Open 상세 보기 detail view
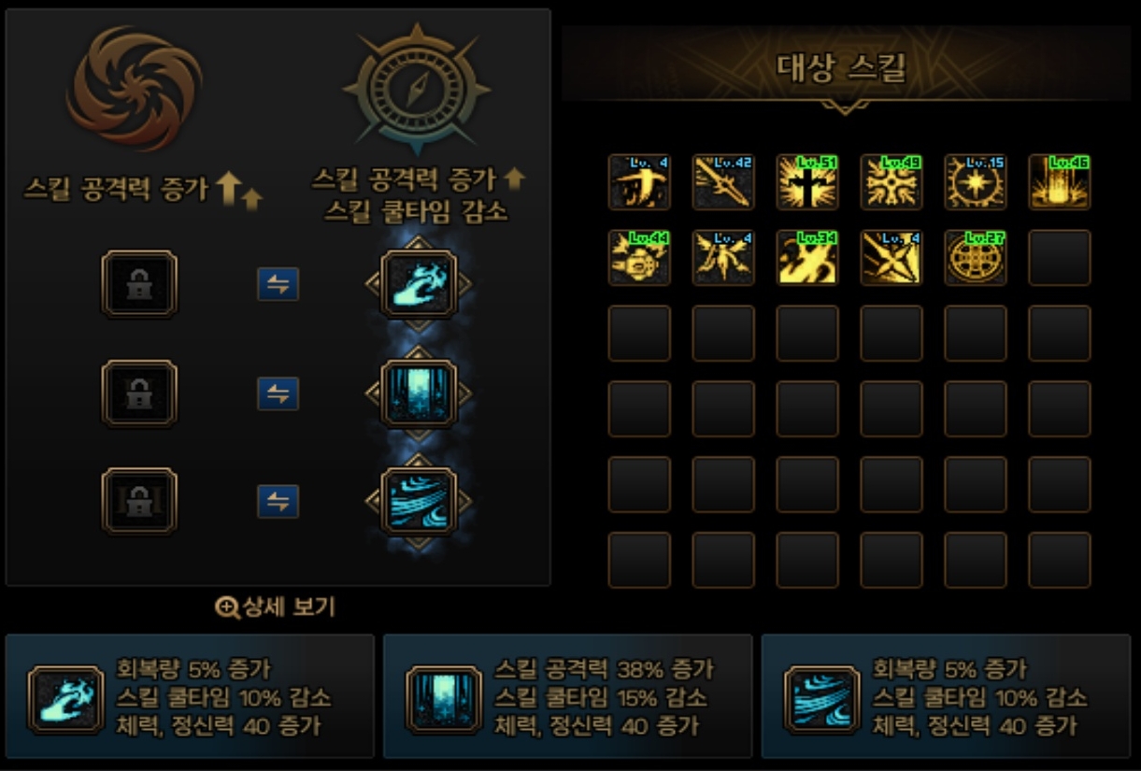Image resolution: width=1141 pixels, height=771 pixels. point(275,607)
